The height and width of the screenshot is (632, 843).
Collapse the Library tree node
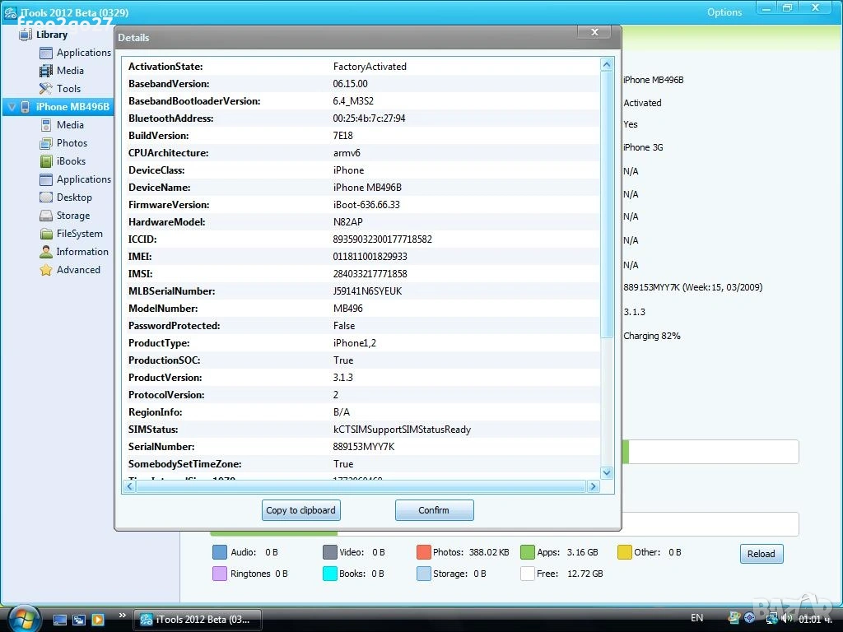[x=11, y=35]
